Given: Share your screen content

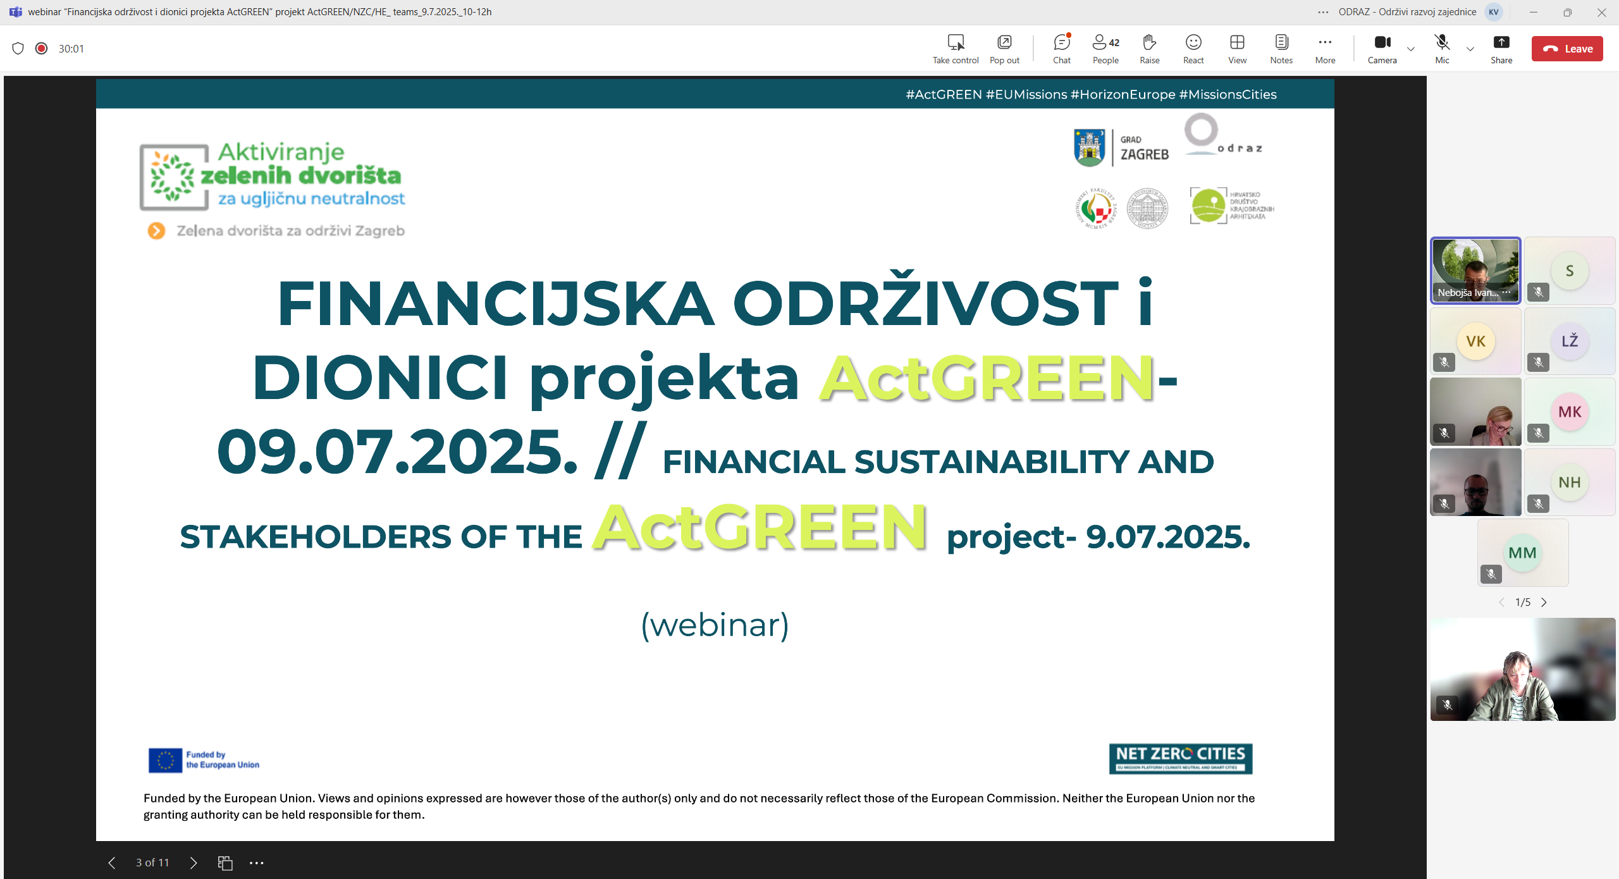Looking at the screenshot, I should coord(1501,49).
